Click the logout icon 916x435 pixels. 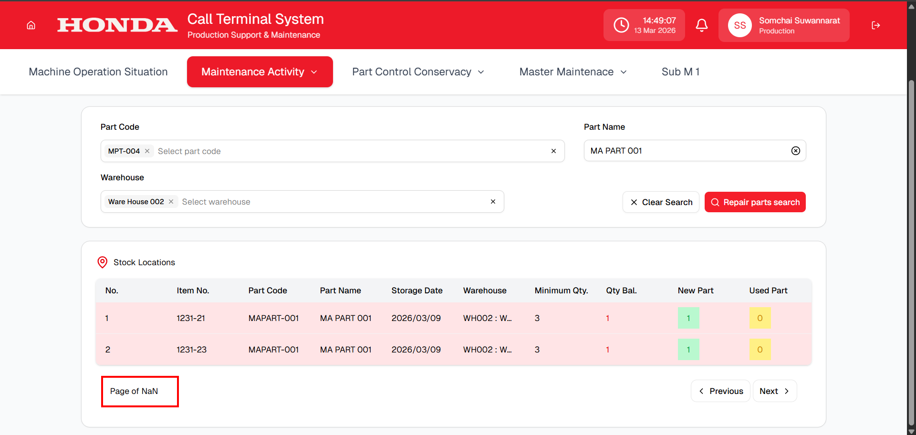click(x=875, y=25)
